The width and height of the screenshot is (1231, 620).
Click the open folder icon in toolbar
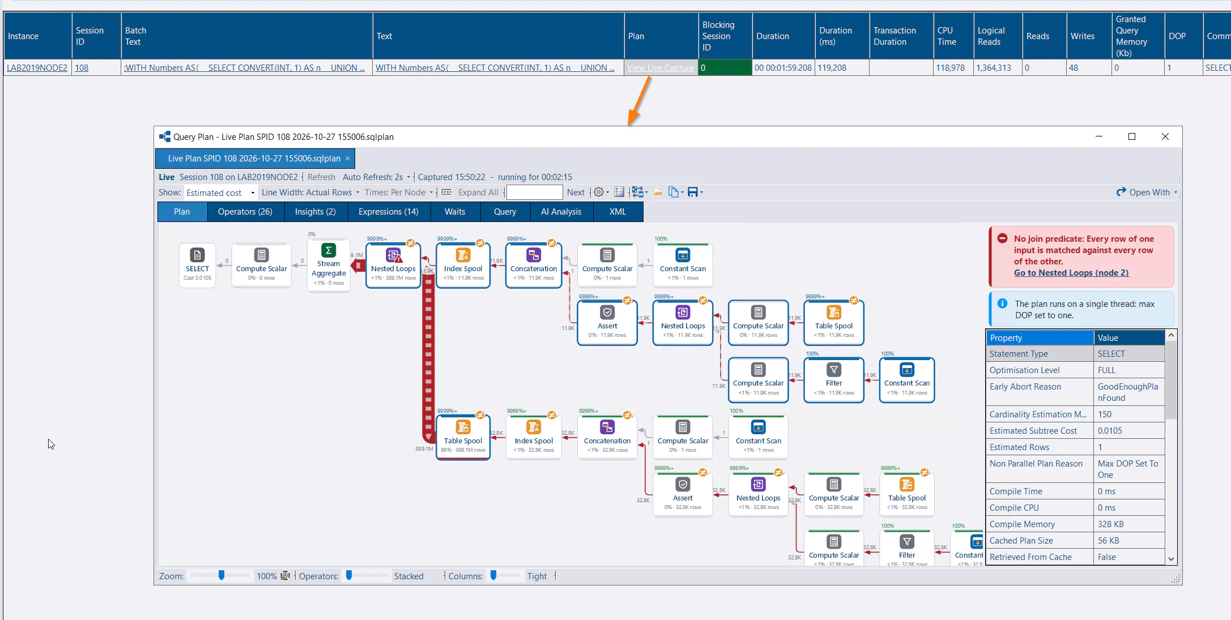[x=658, y=193]
